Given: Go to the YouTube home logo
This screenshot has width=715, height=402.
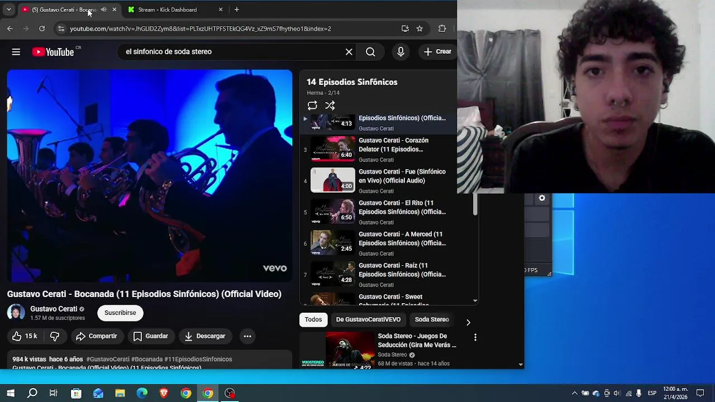Looking at the screenshot, I should (x=53, y=52).
